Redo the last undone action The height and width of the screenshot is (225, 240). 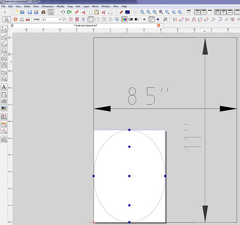point(69,12)
